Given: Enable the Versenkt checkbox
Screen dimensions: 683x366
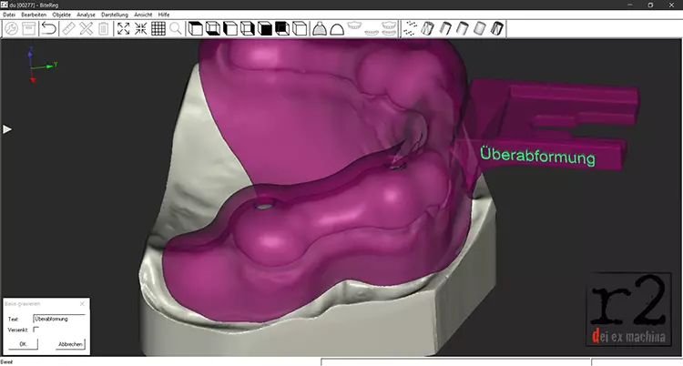Looking at the screenshot, I should (x=36, y=330).
